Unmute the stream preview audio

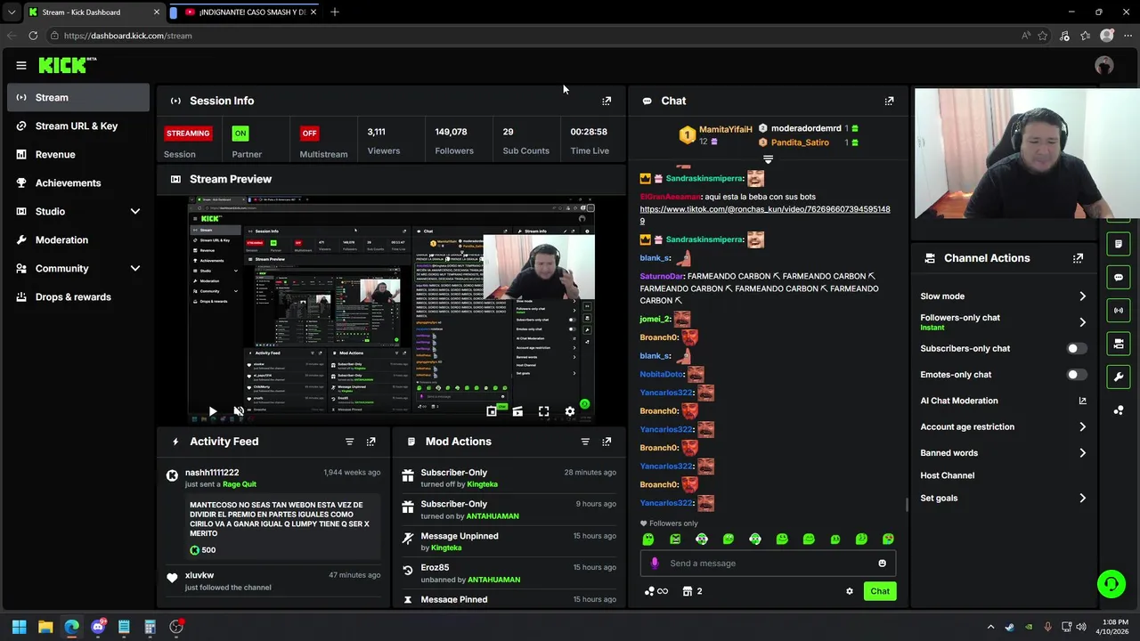coord(238,411)
